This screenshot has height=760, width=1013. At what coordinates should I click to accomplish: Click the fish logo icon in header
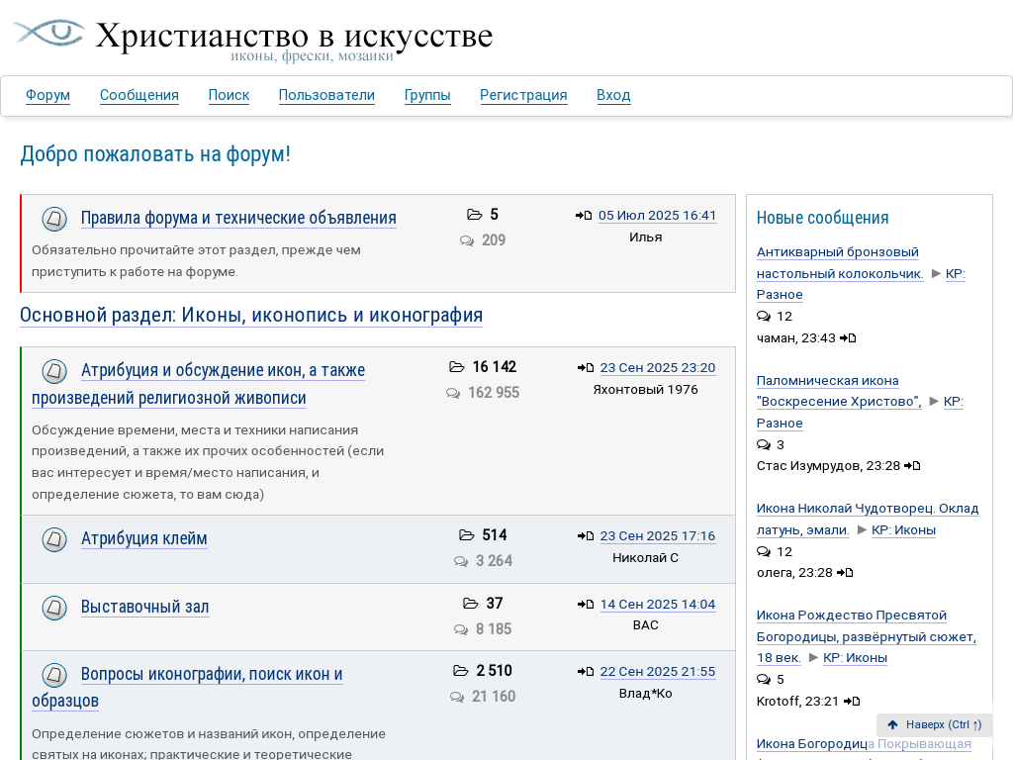pos(49,33)
